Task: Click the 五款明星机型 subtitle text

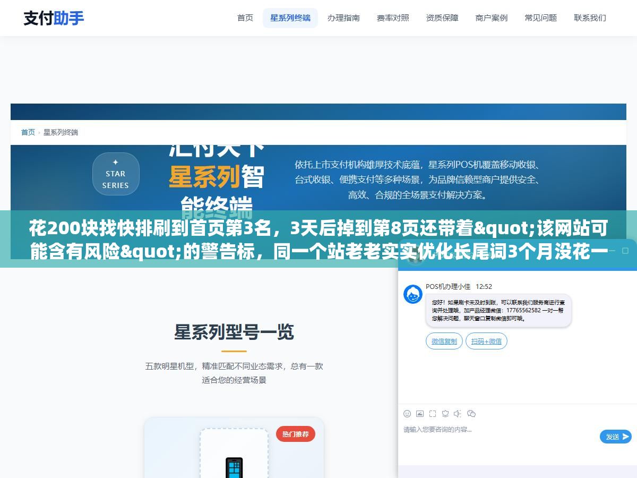Action: tap(234, 373)
